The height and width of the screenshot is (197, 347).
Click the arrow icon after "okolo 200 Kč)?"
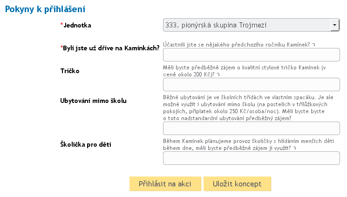coord(218,75)
